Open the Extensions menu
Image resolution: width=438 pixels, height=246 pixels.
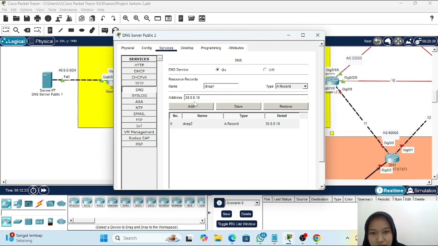click(68, 10)
